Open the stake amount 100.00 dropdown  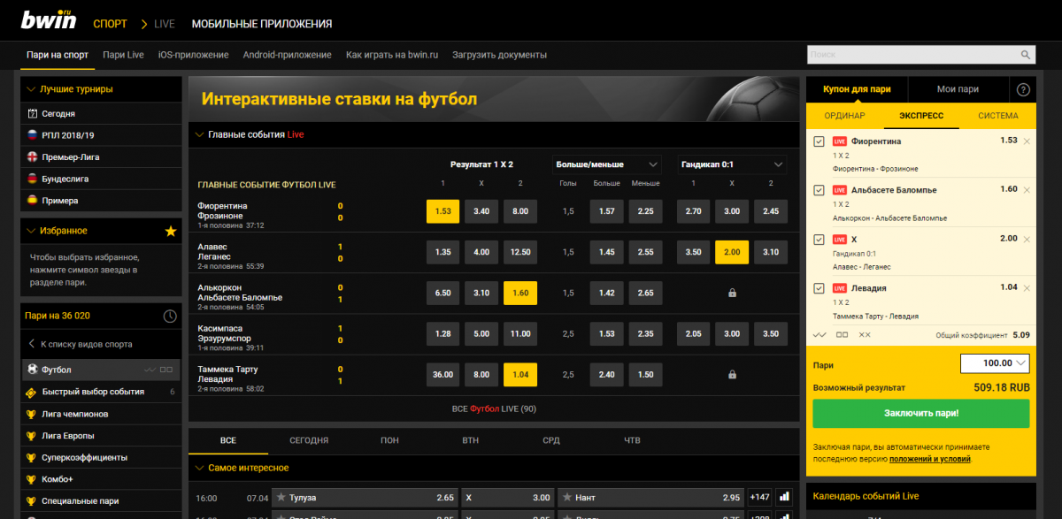(1022, 363)
